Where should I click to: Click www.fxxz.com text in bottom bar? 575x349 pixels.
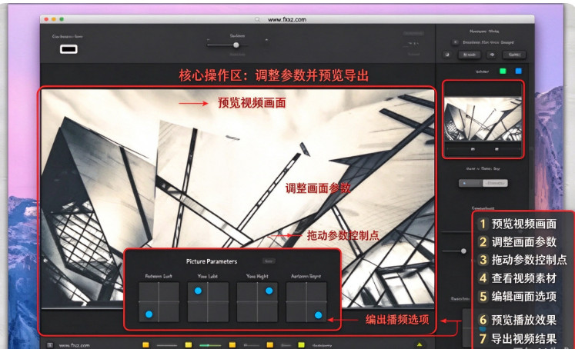(x=75, y=345)
